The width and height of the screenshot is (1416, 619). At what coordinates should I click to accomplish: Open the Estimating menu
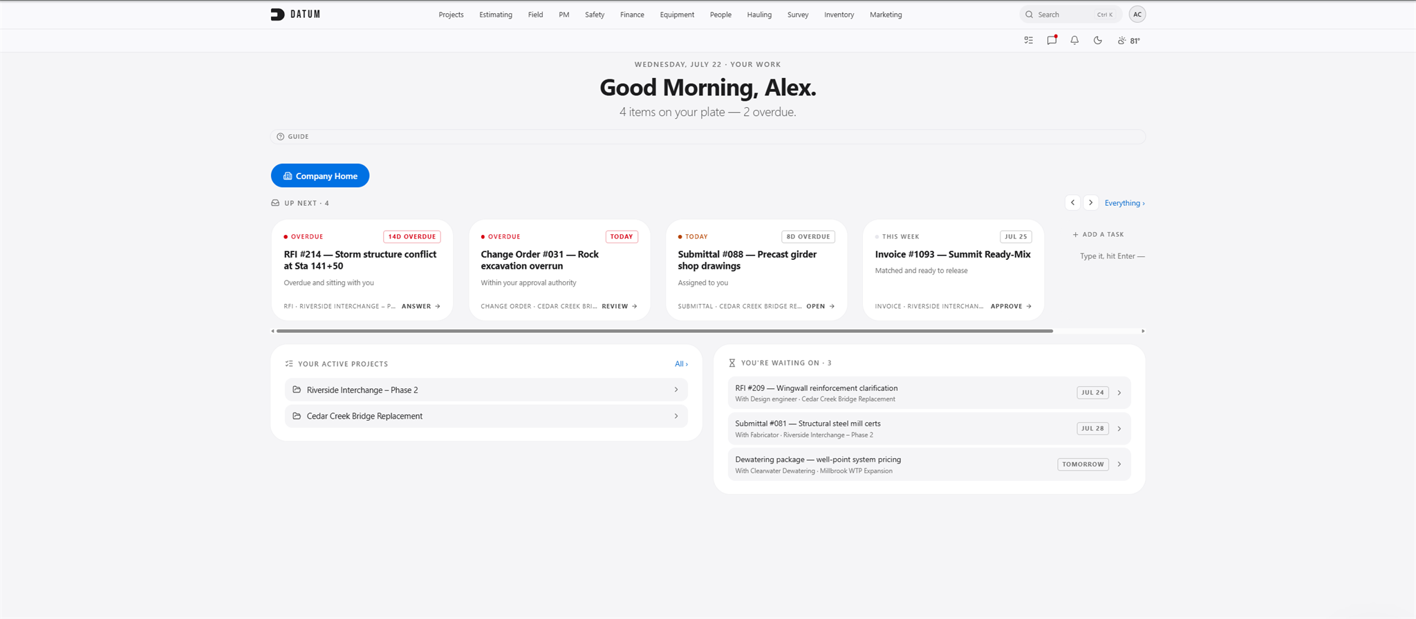coord(496,15)
